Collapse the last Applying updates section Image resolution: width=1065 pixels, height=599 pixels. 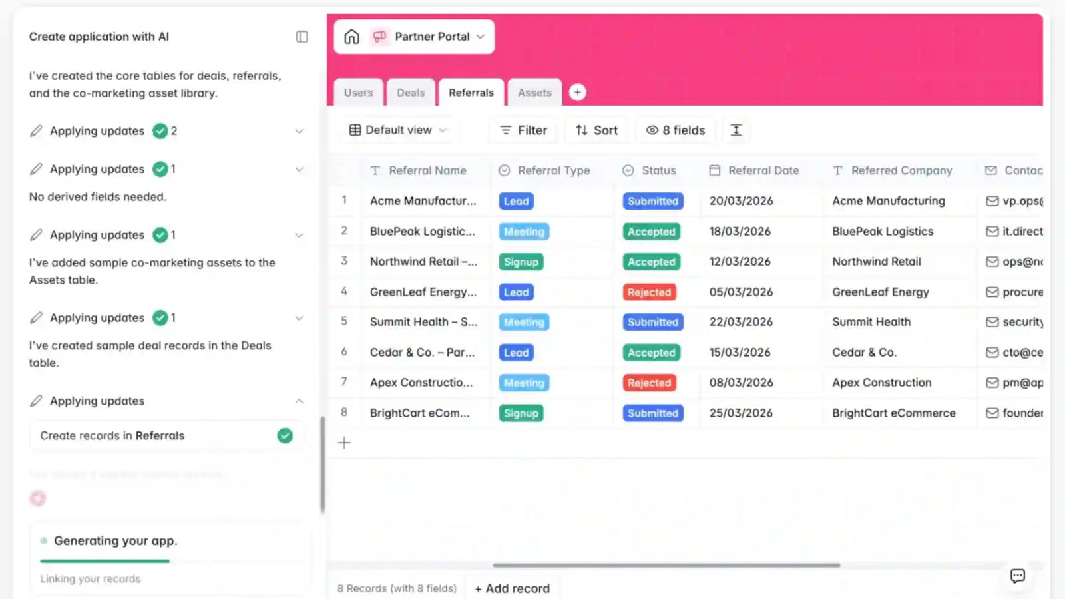[299, 401]
